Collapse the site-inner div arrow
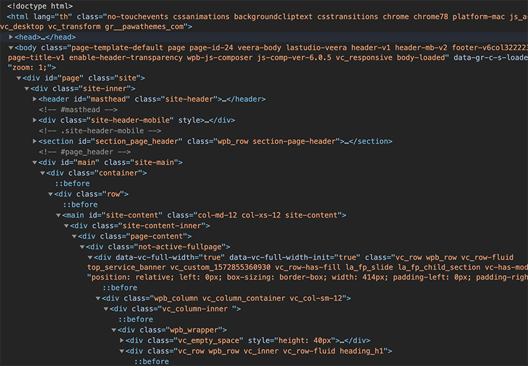Viewport: 528px width, 366px height. click(x=26, y=89)
